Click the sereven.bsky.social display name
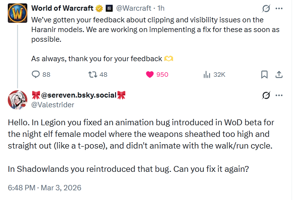The width and height of the screenshot is (293, 200). pos(78,95)
